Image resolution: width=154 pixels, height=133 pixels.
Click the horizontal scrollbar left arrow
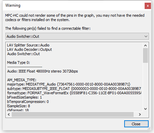click(9, 115)
